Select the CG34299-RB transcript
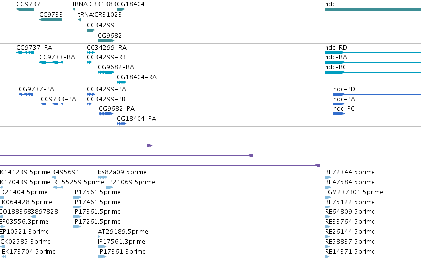 [89, 62]
